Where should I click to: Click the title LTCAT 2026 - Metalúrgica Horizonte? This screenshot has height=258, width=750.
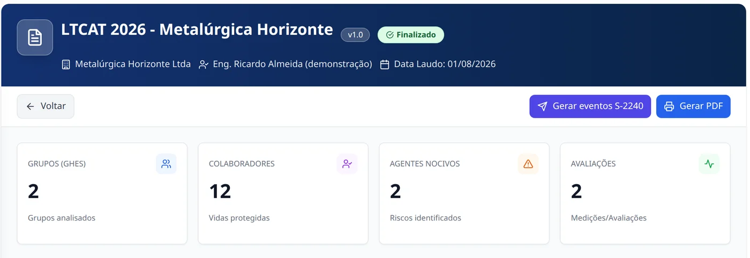pos(197,30)
